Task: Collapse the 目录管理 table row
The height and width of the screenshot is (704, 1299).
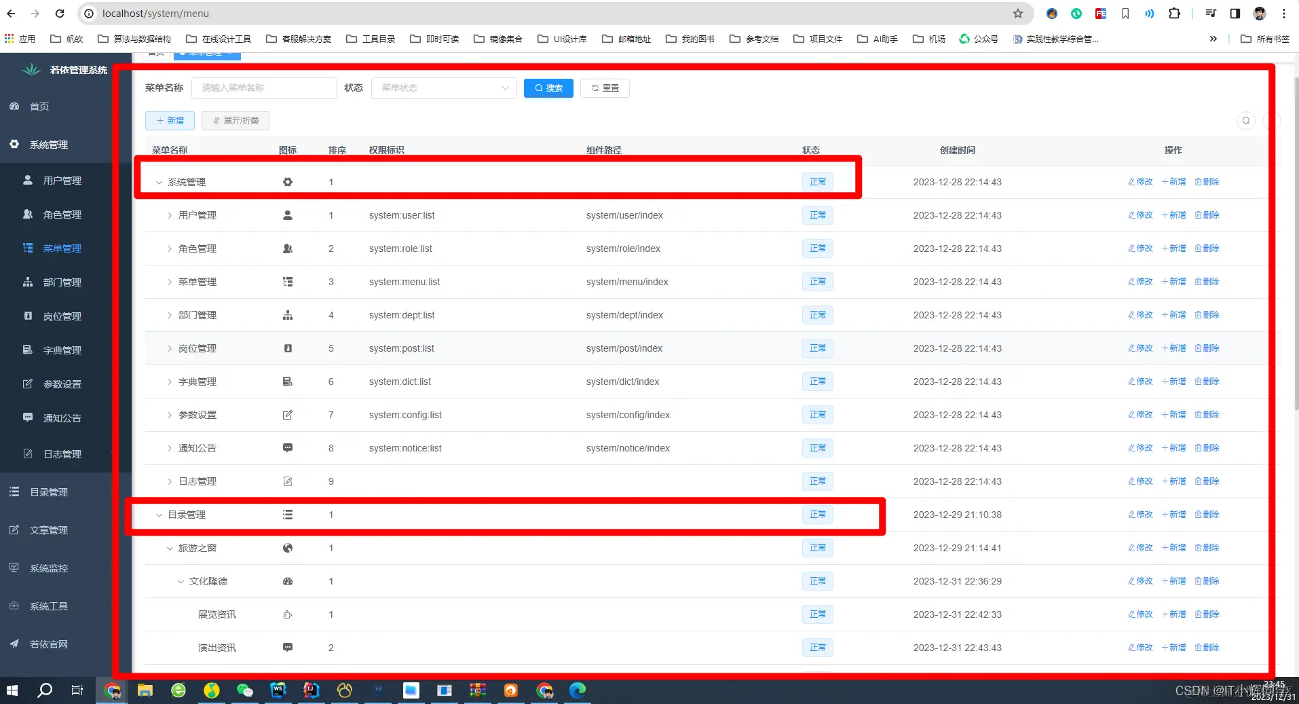Action: [x=159, y=515]
